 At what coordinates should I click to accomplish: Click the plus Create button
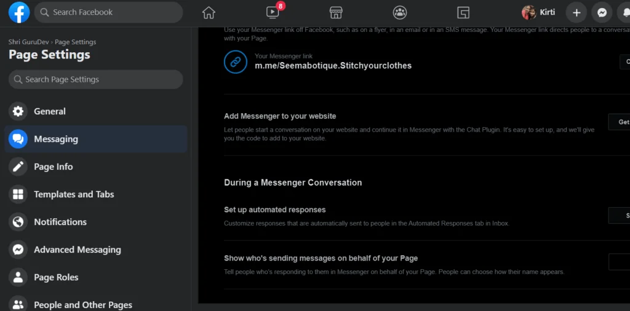(576, 12)
